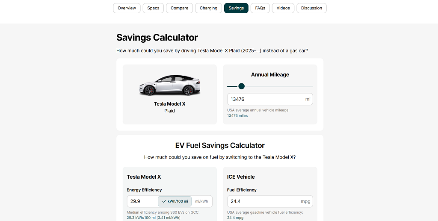438x221 pixels.
Task: Select the Savings tab
Action: [236, 8]
